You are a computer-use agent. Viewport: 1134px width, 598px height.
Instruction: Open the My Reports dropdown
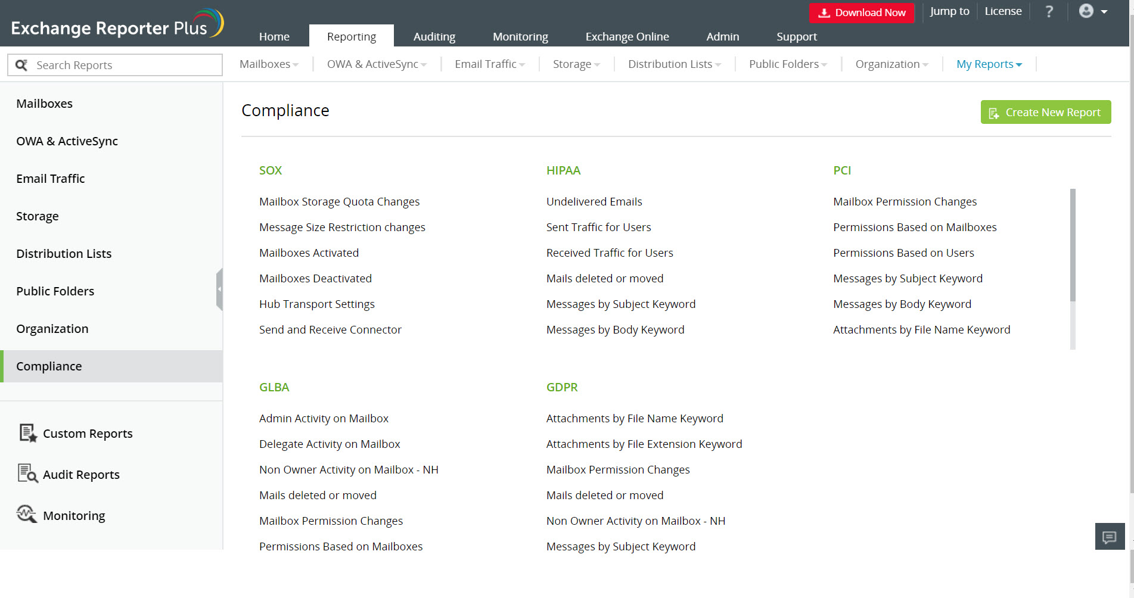(989, 64)
